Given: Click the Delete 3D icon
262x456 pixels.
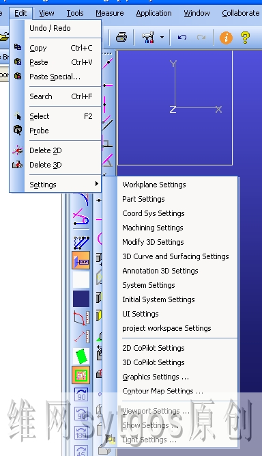Looking at the screenshot, I should pyautogui.click(x=18, y=165).
